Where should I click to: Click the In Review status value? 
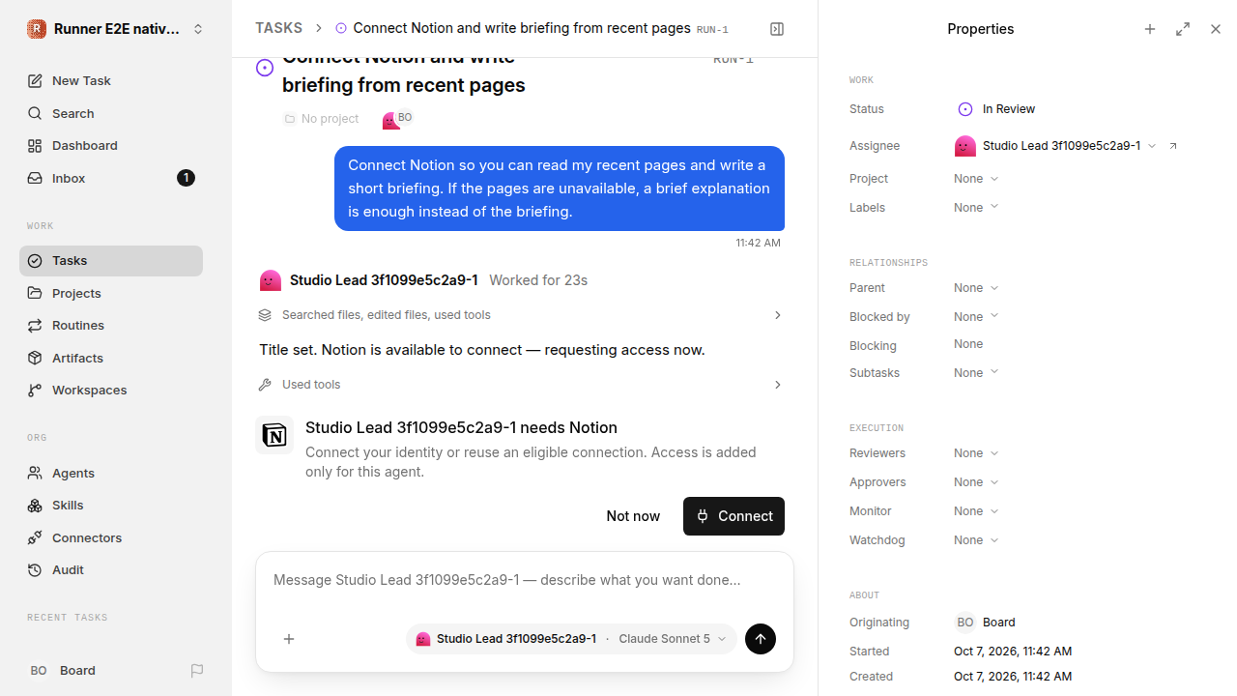[x=996, y=109]
